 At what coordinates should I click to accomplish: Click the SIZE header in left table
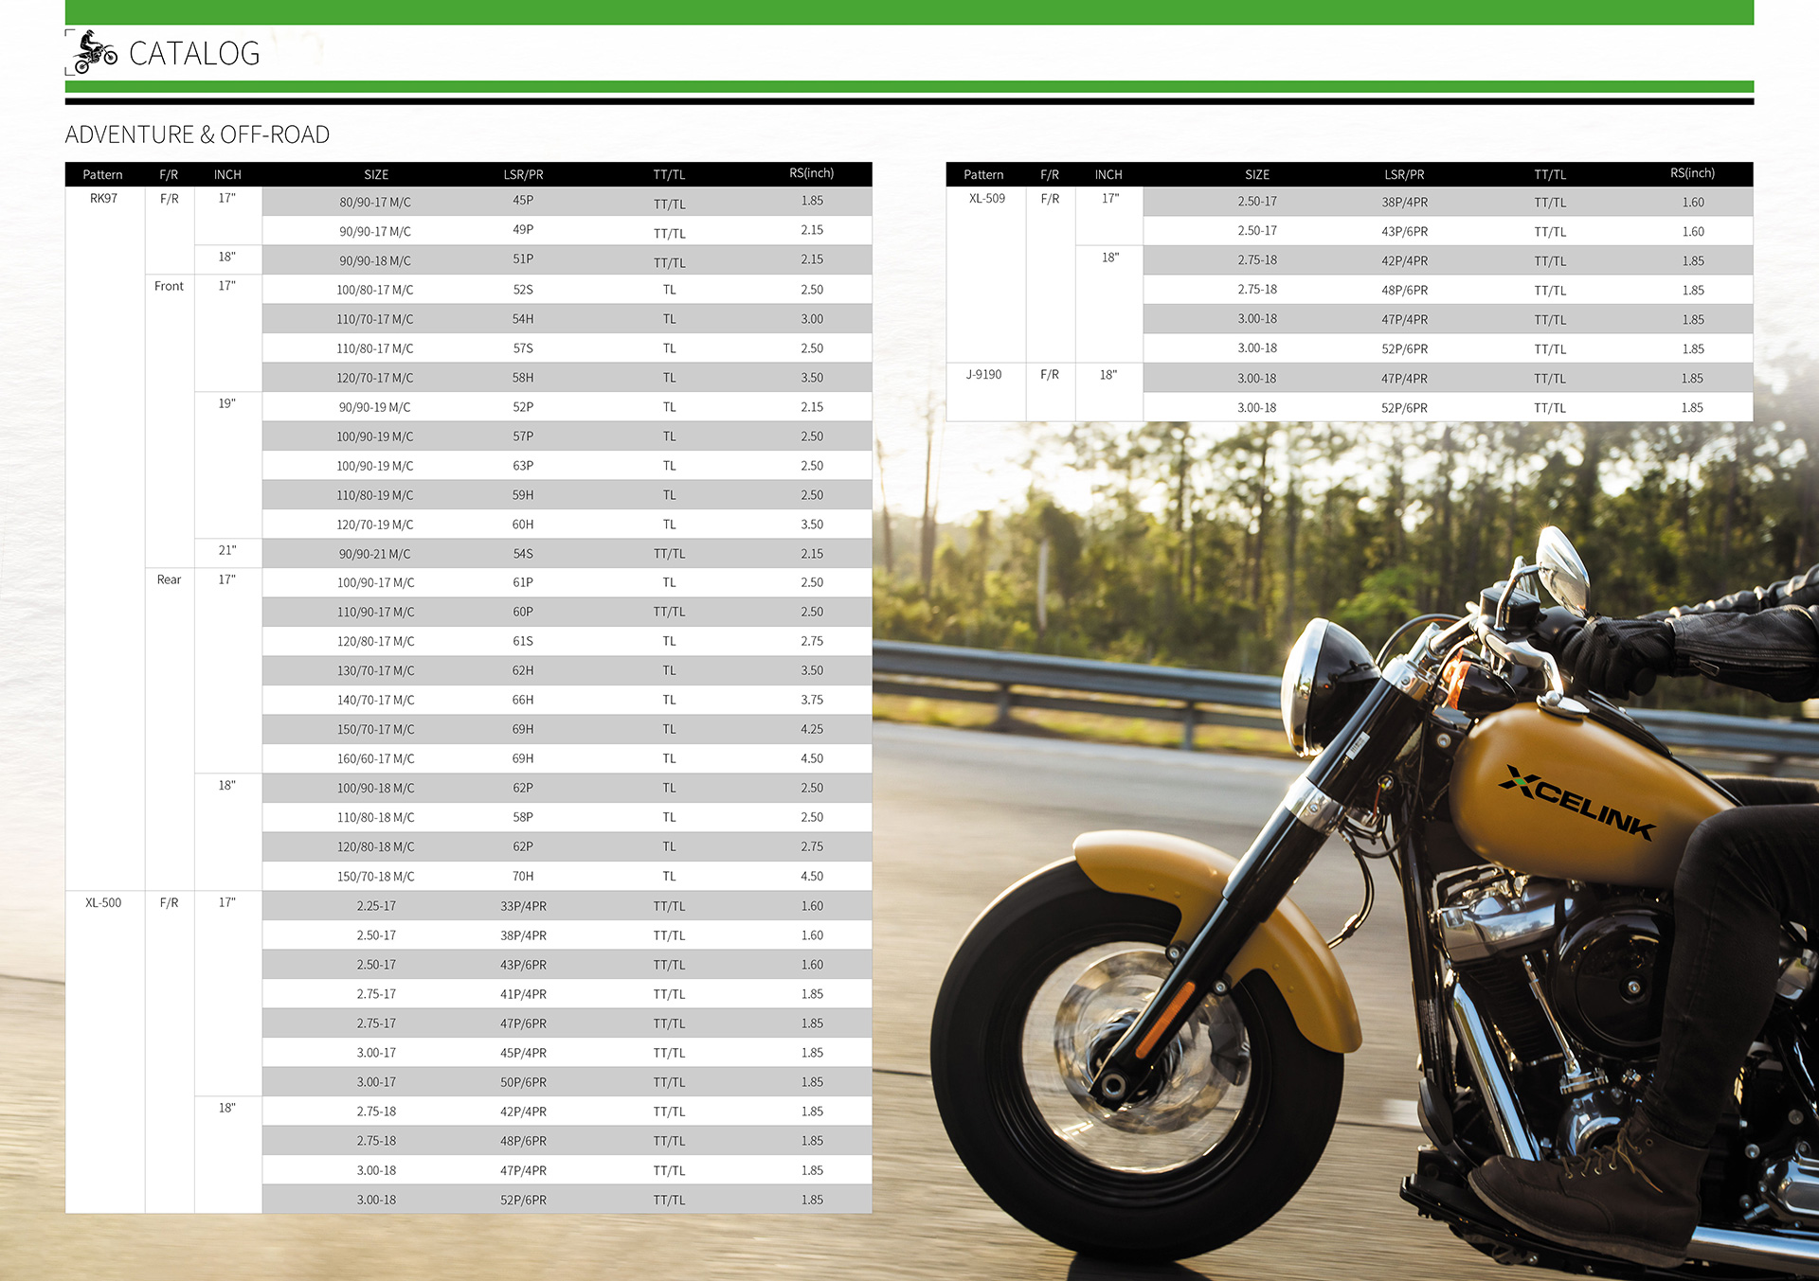pyautogui.click(x=376, y=174)
